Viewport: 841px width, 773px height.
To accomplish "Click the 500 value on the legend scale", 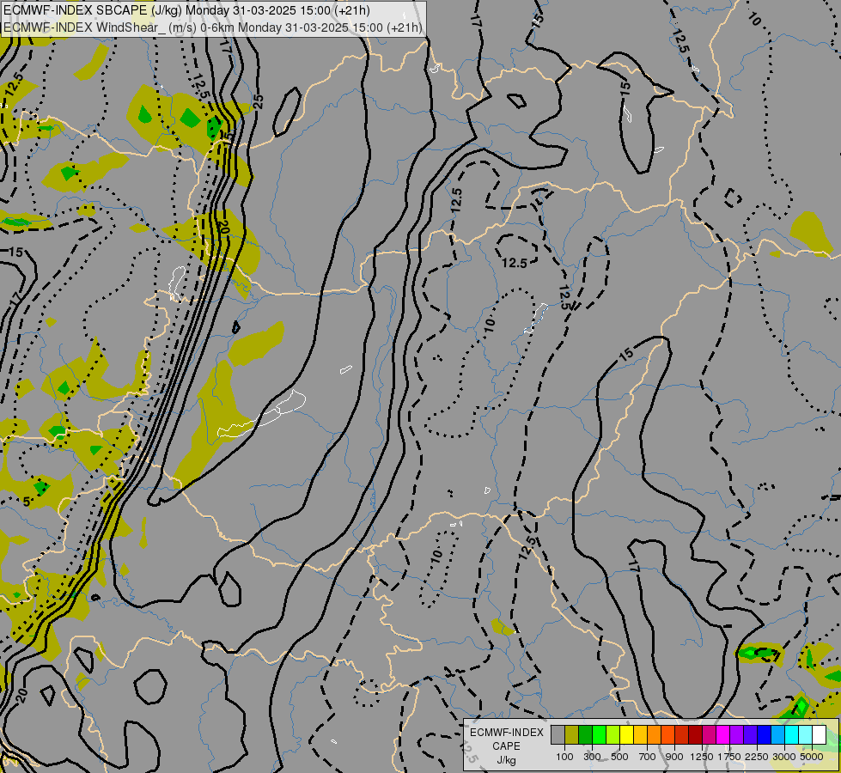I will (619, 757).
